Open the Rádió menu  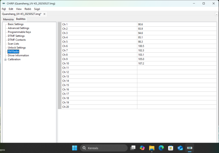click(28, 9)
